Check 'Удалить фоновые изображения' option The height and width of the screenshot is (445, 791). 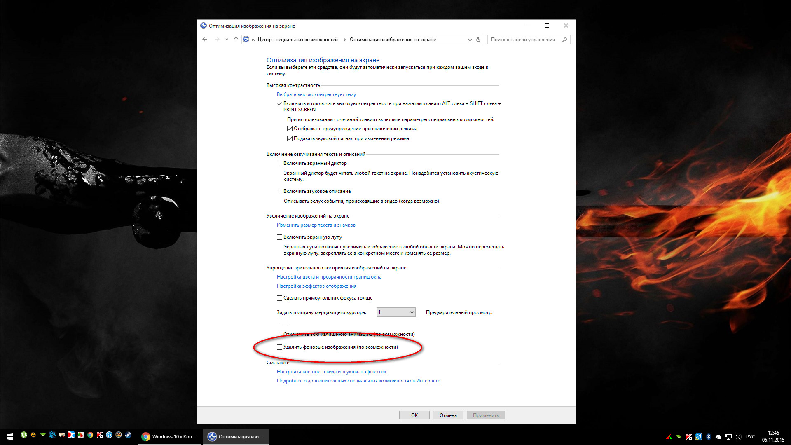279,347
